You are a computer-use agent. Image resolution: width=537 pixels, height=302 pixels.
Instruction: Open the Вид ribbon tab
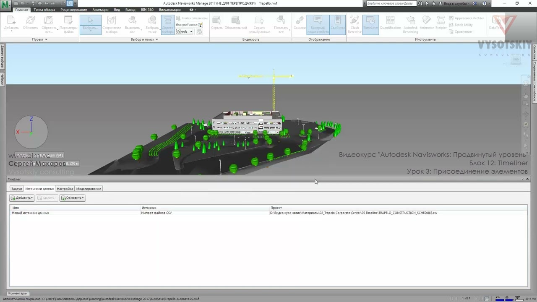117,10
